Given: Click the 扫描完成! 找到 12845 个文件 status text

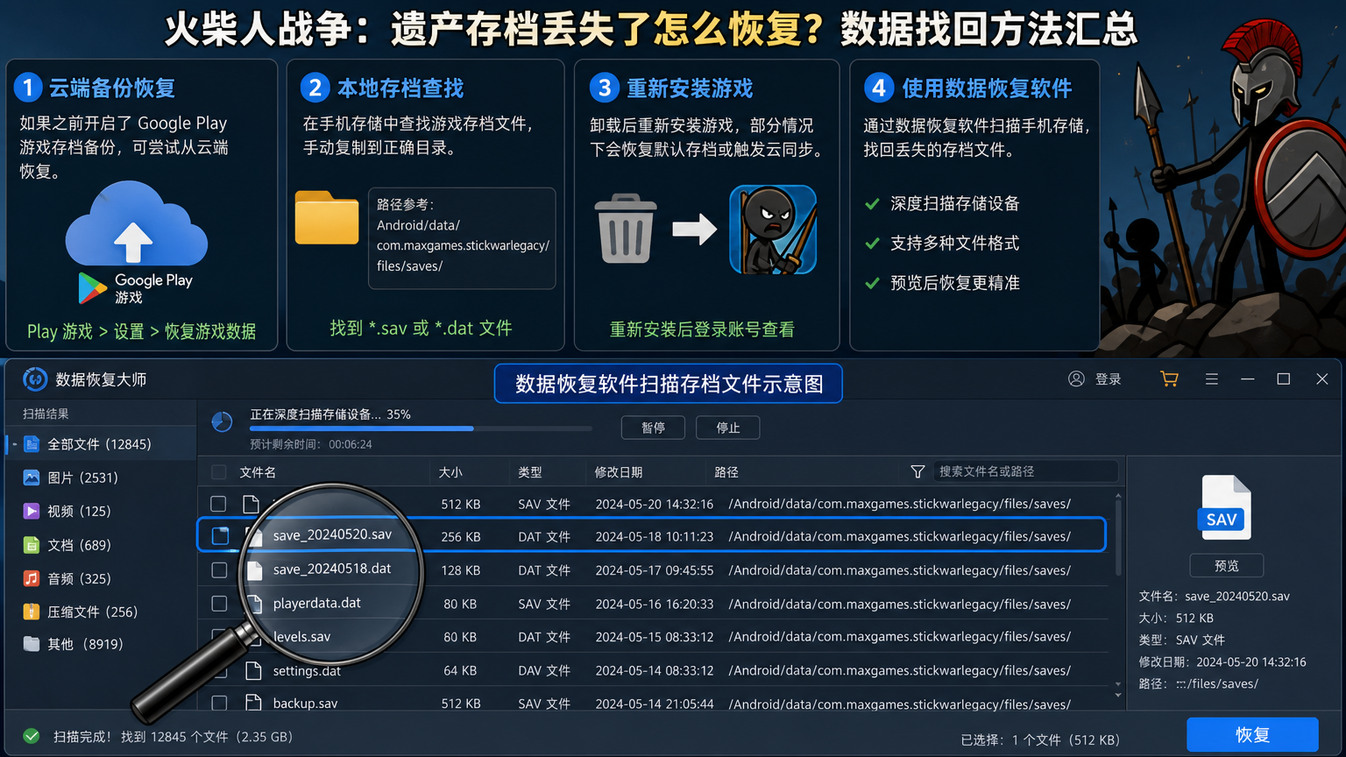Looking at the screenshot, I should click(173, 737).
